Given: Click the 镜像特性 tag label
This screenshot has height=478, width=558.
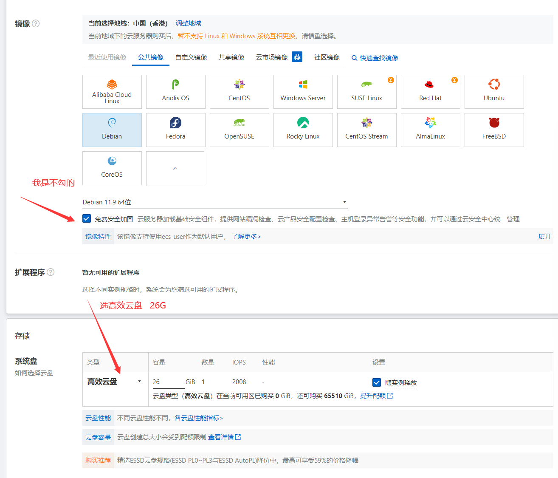Looking at the screenshot, I should coord(98,236).
